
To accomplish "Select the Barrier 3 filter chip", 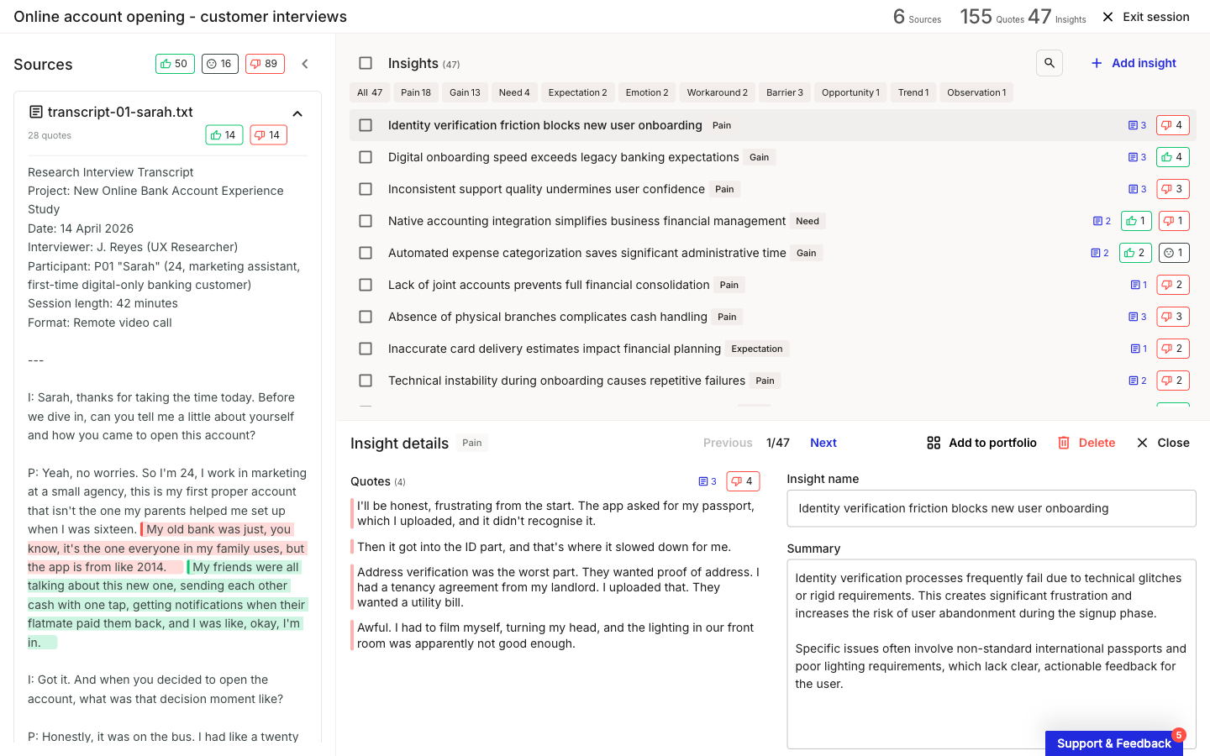I will 785,92.
